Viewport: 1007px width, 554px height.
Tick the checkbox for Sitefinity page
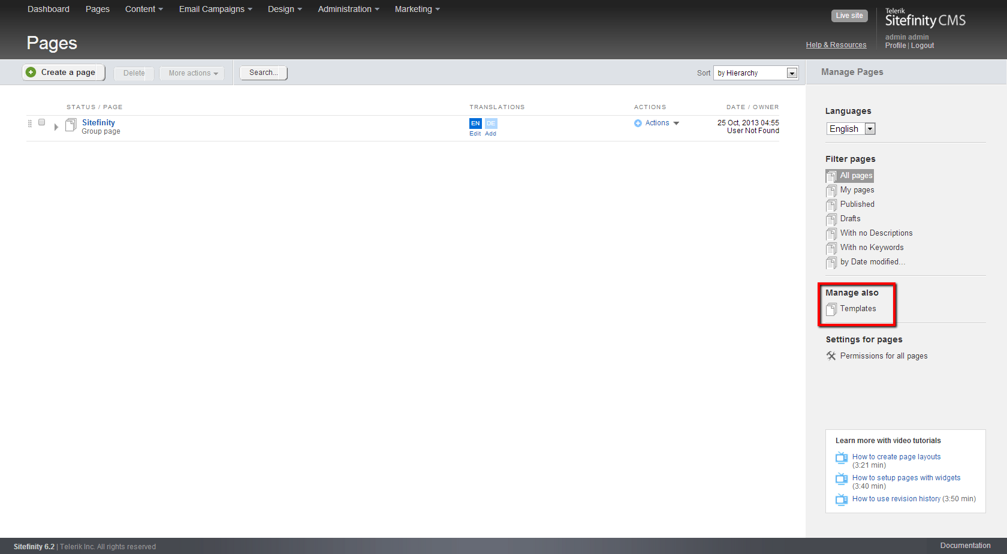[x=42, y=122]
